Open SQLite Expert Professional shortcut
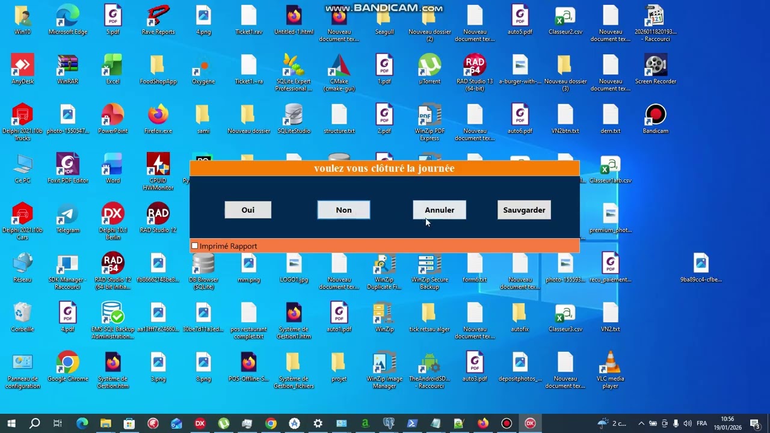The image size is (770, 433). (x=294, y=72)
